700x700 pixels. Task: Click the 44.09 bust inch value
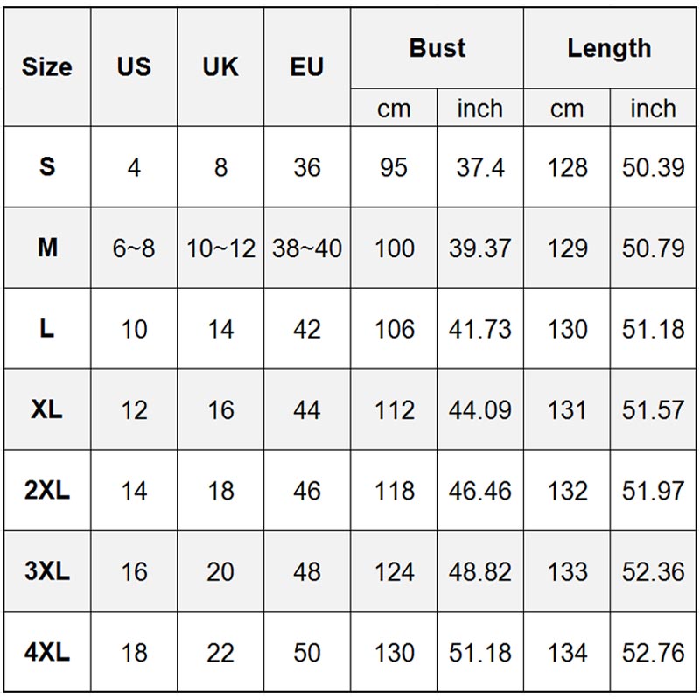[x=480, y=410]
